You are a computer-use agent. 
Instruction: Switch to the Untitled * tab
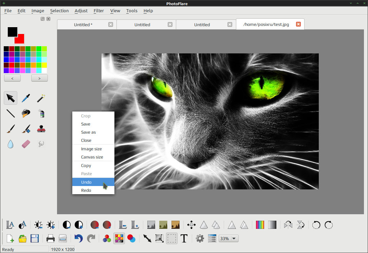83,25
